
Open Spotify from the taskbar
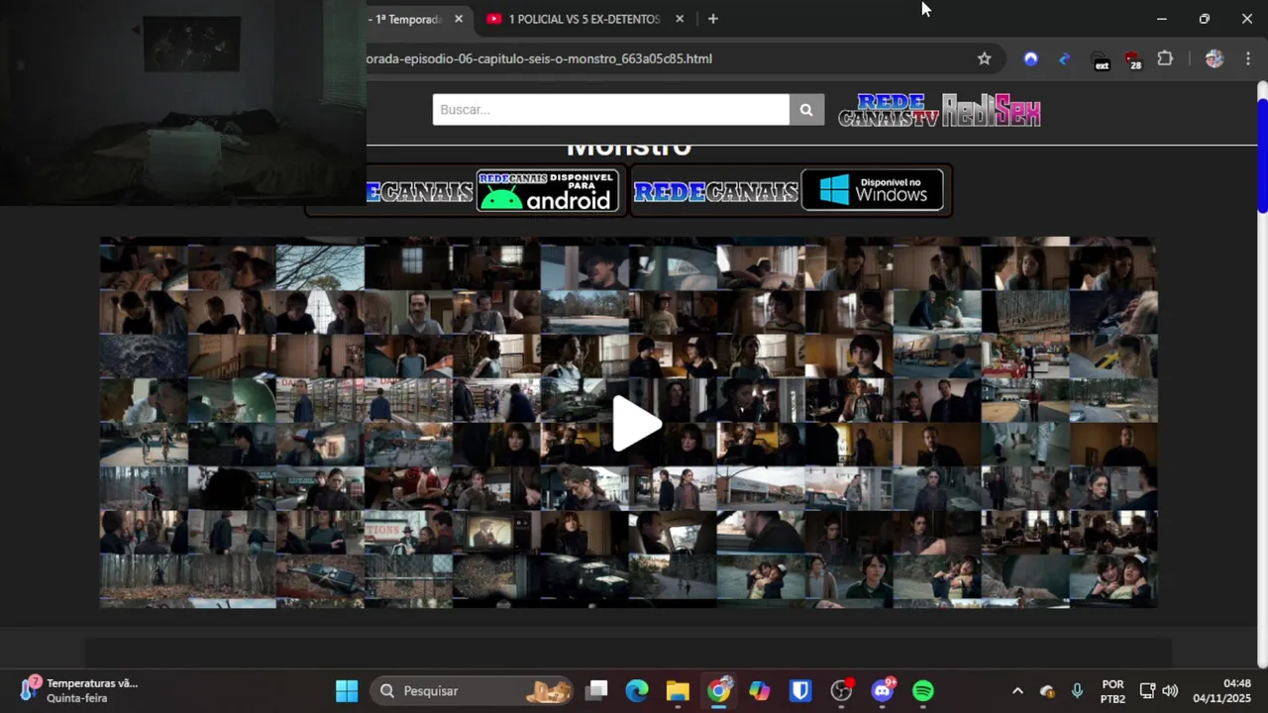pos(923,691)
